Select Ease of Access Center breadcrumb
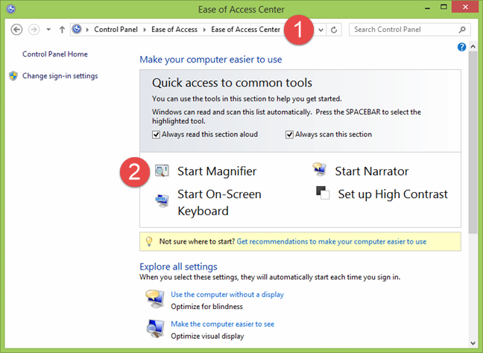 (245, 30)
